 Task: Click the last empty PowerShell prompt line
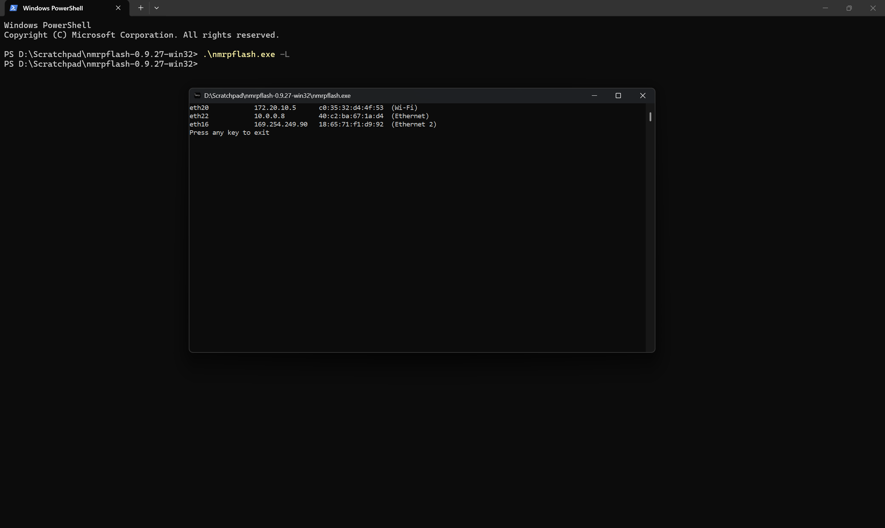point(101,64)
